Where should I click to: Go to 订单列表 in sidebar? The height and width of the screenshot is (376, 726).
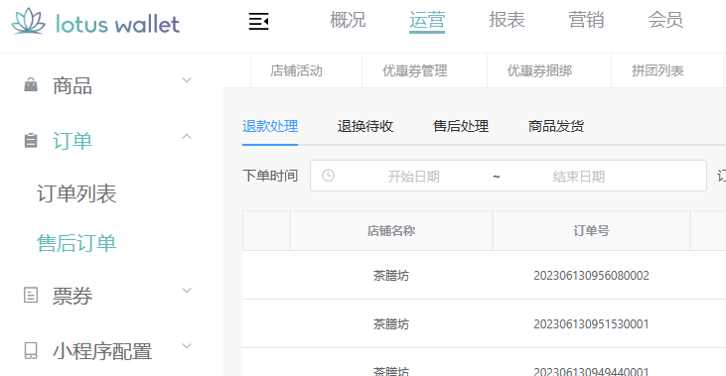pyautogui.click(x=76, y=193)
